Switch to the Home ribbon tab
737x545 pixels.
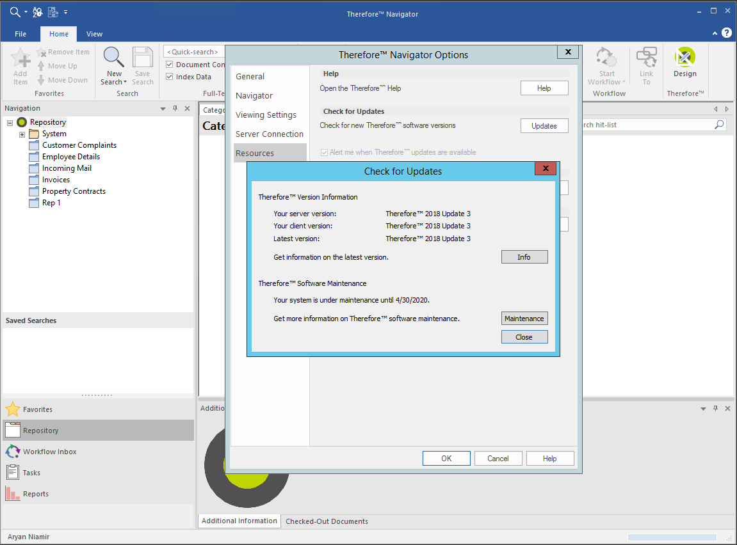[x=59, y=34]
